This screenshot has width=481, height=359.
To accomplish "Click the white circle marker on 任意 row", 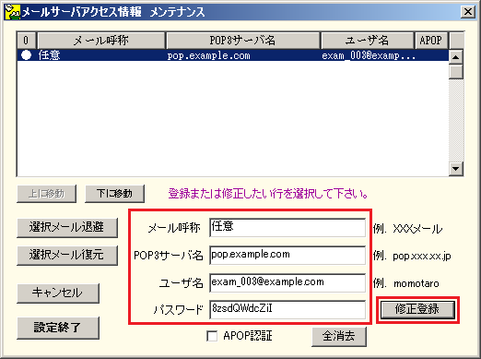I will pos(26,55).
